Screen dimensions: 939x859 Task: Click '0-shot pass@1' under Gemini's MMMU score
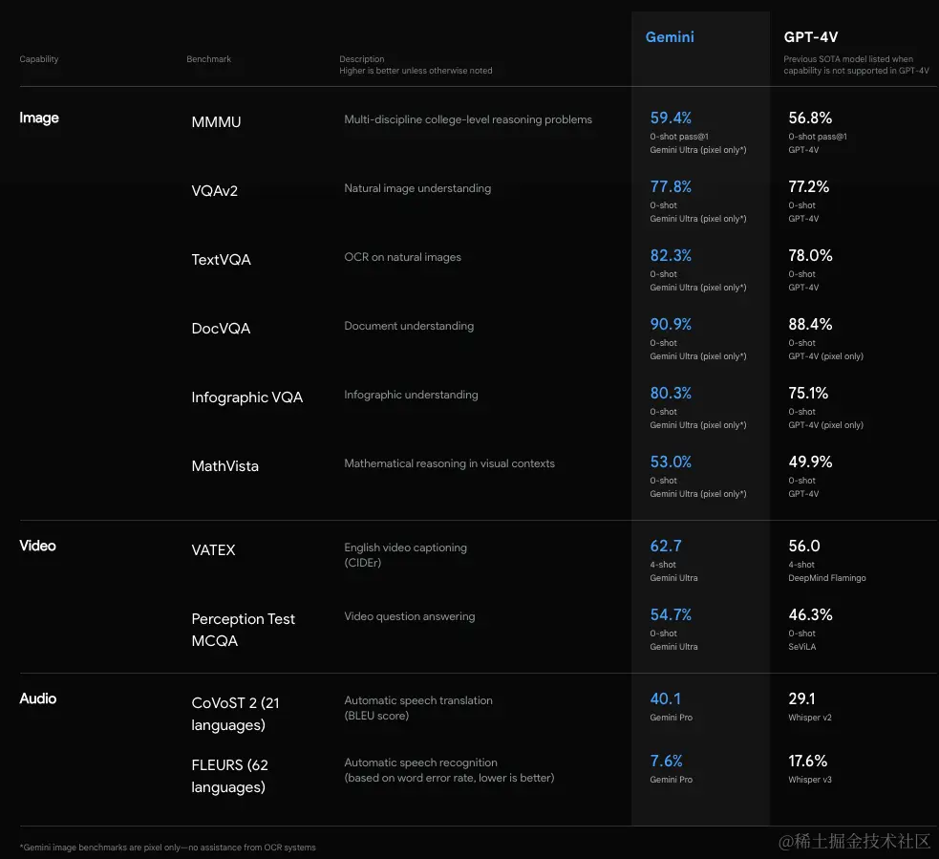coord(679,137)
